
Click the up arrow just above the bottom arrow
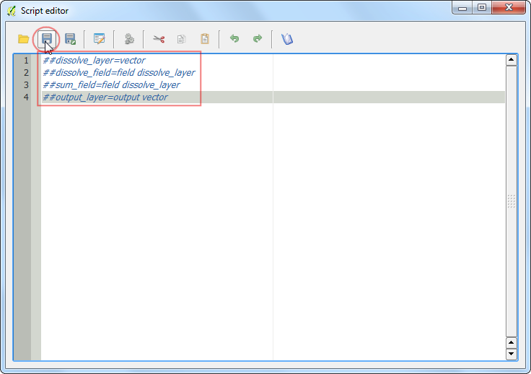[x=511, y=342]
